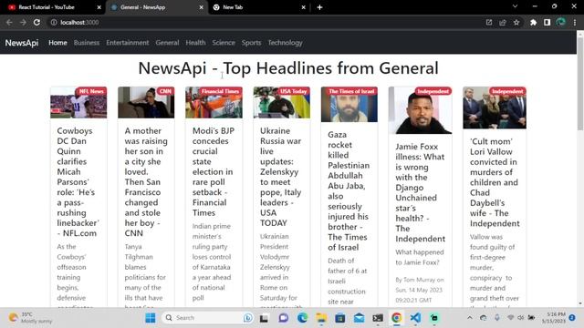The image size is (584, 328).
Task: Open the Gaza rocket article image
Action: tap(349, 105)
